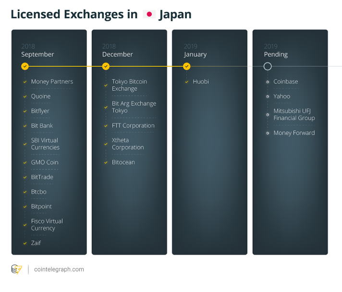
Task: Click the checkmark beside Tokyo Bitcoin Exchange
Action: [106, 85]
